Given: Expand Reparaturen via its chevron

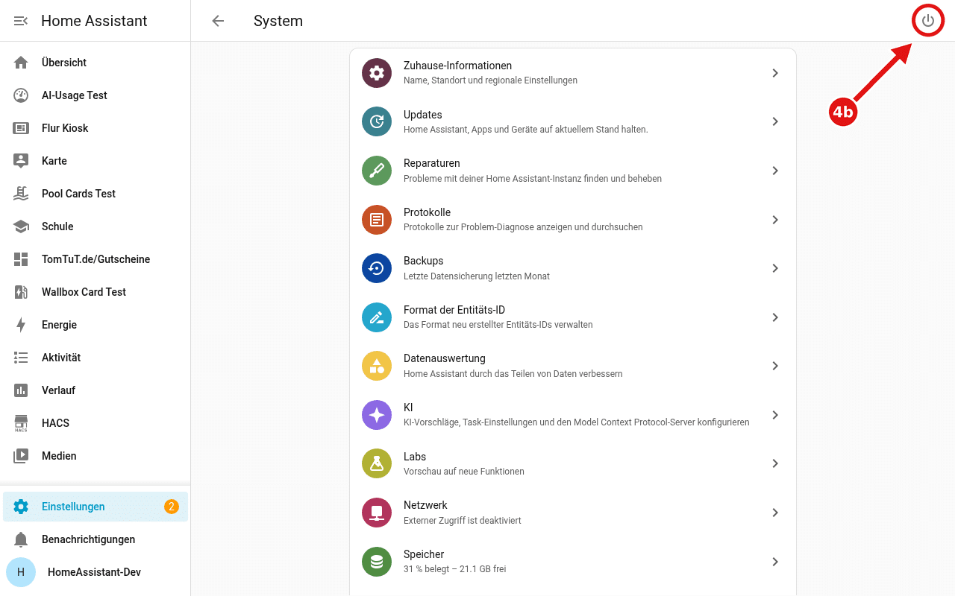Looking at the screenshot, I should pyautogui.click(x=775, y=171).
